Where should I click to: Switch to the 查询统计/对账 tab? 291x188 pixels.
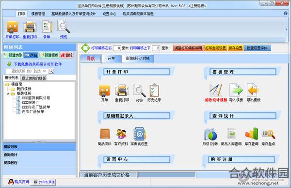138,59
